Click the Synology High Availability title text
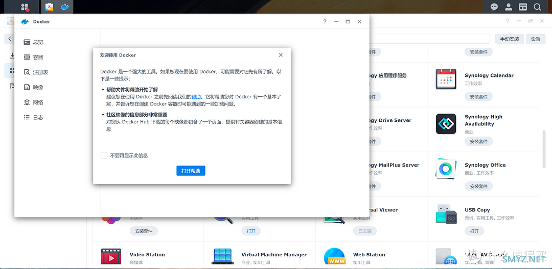This screenshot has height=269, width=552. tap(484, 120)
